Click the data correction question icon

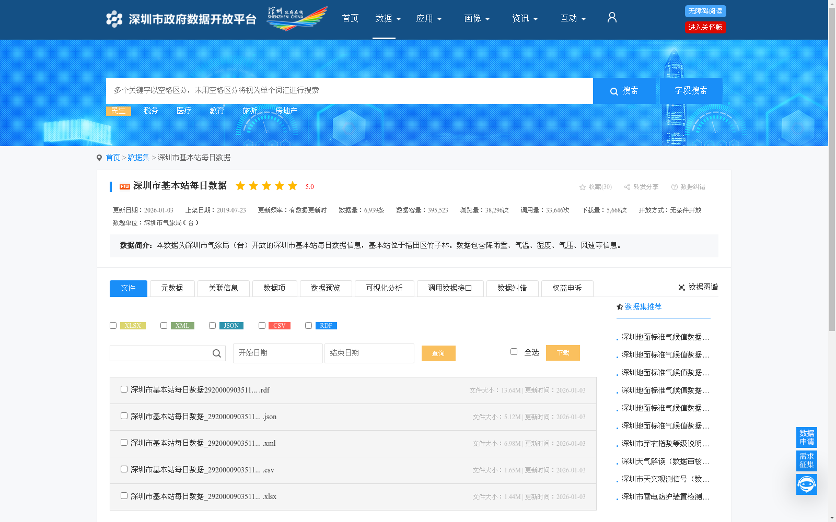(675, 187)
